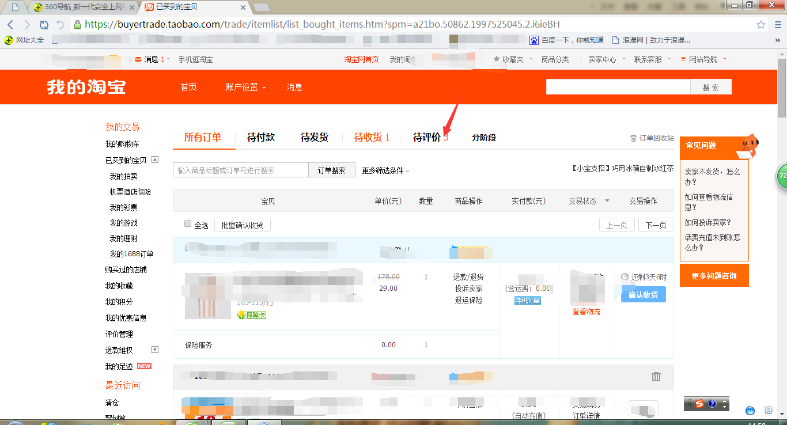Viewport: 787px width, 425px height.
Task: Click 确认收货 blue button
Action: (x=643, y=294)
